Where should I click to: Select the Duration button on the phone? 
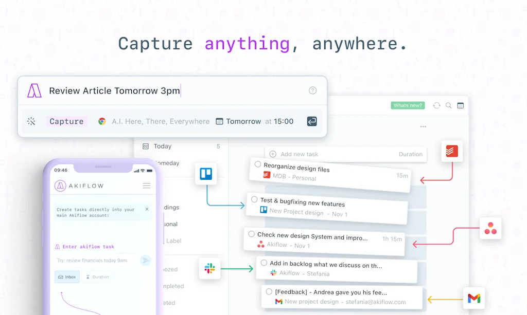point(97,277)
